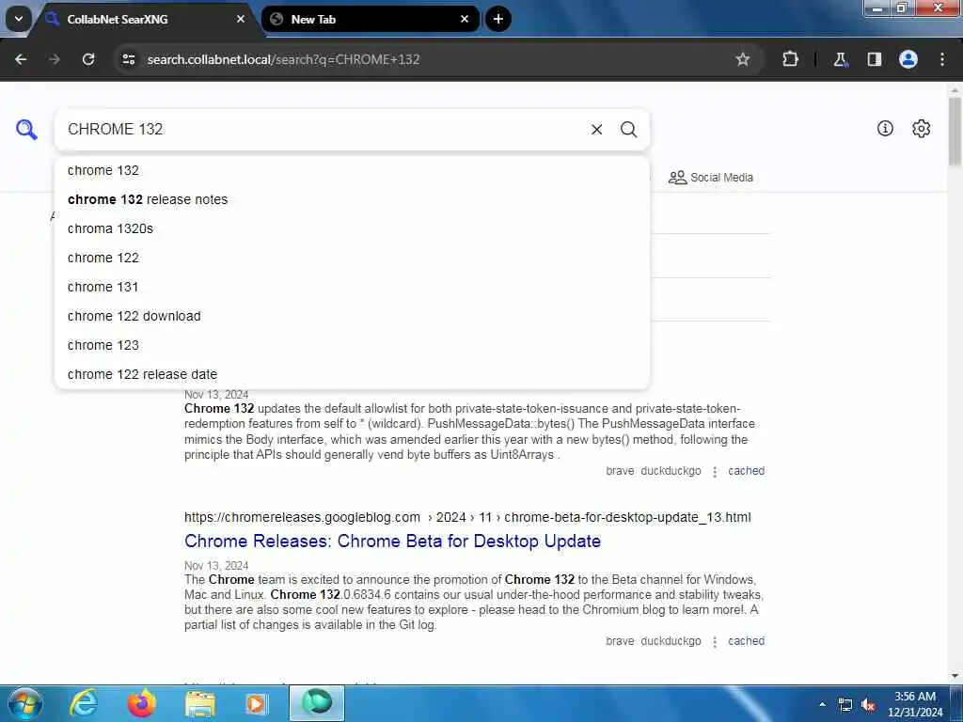Switch to the New Tab tab

pyautogui.click(x=371, y=19)
